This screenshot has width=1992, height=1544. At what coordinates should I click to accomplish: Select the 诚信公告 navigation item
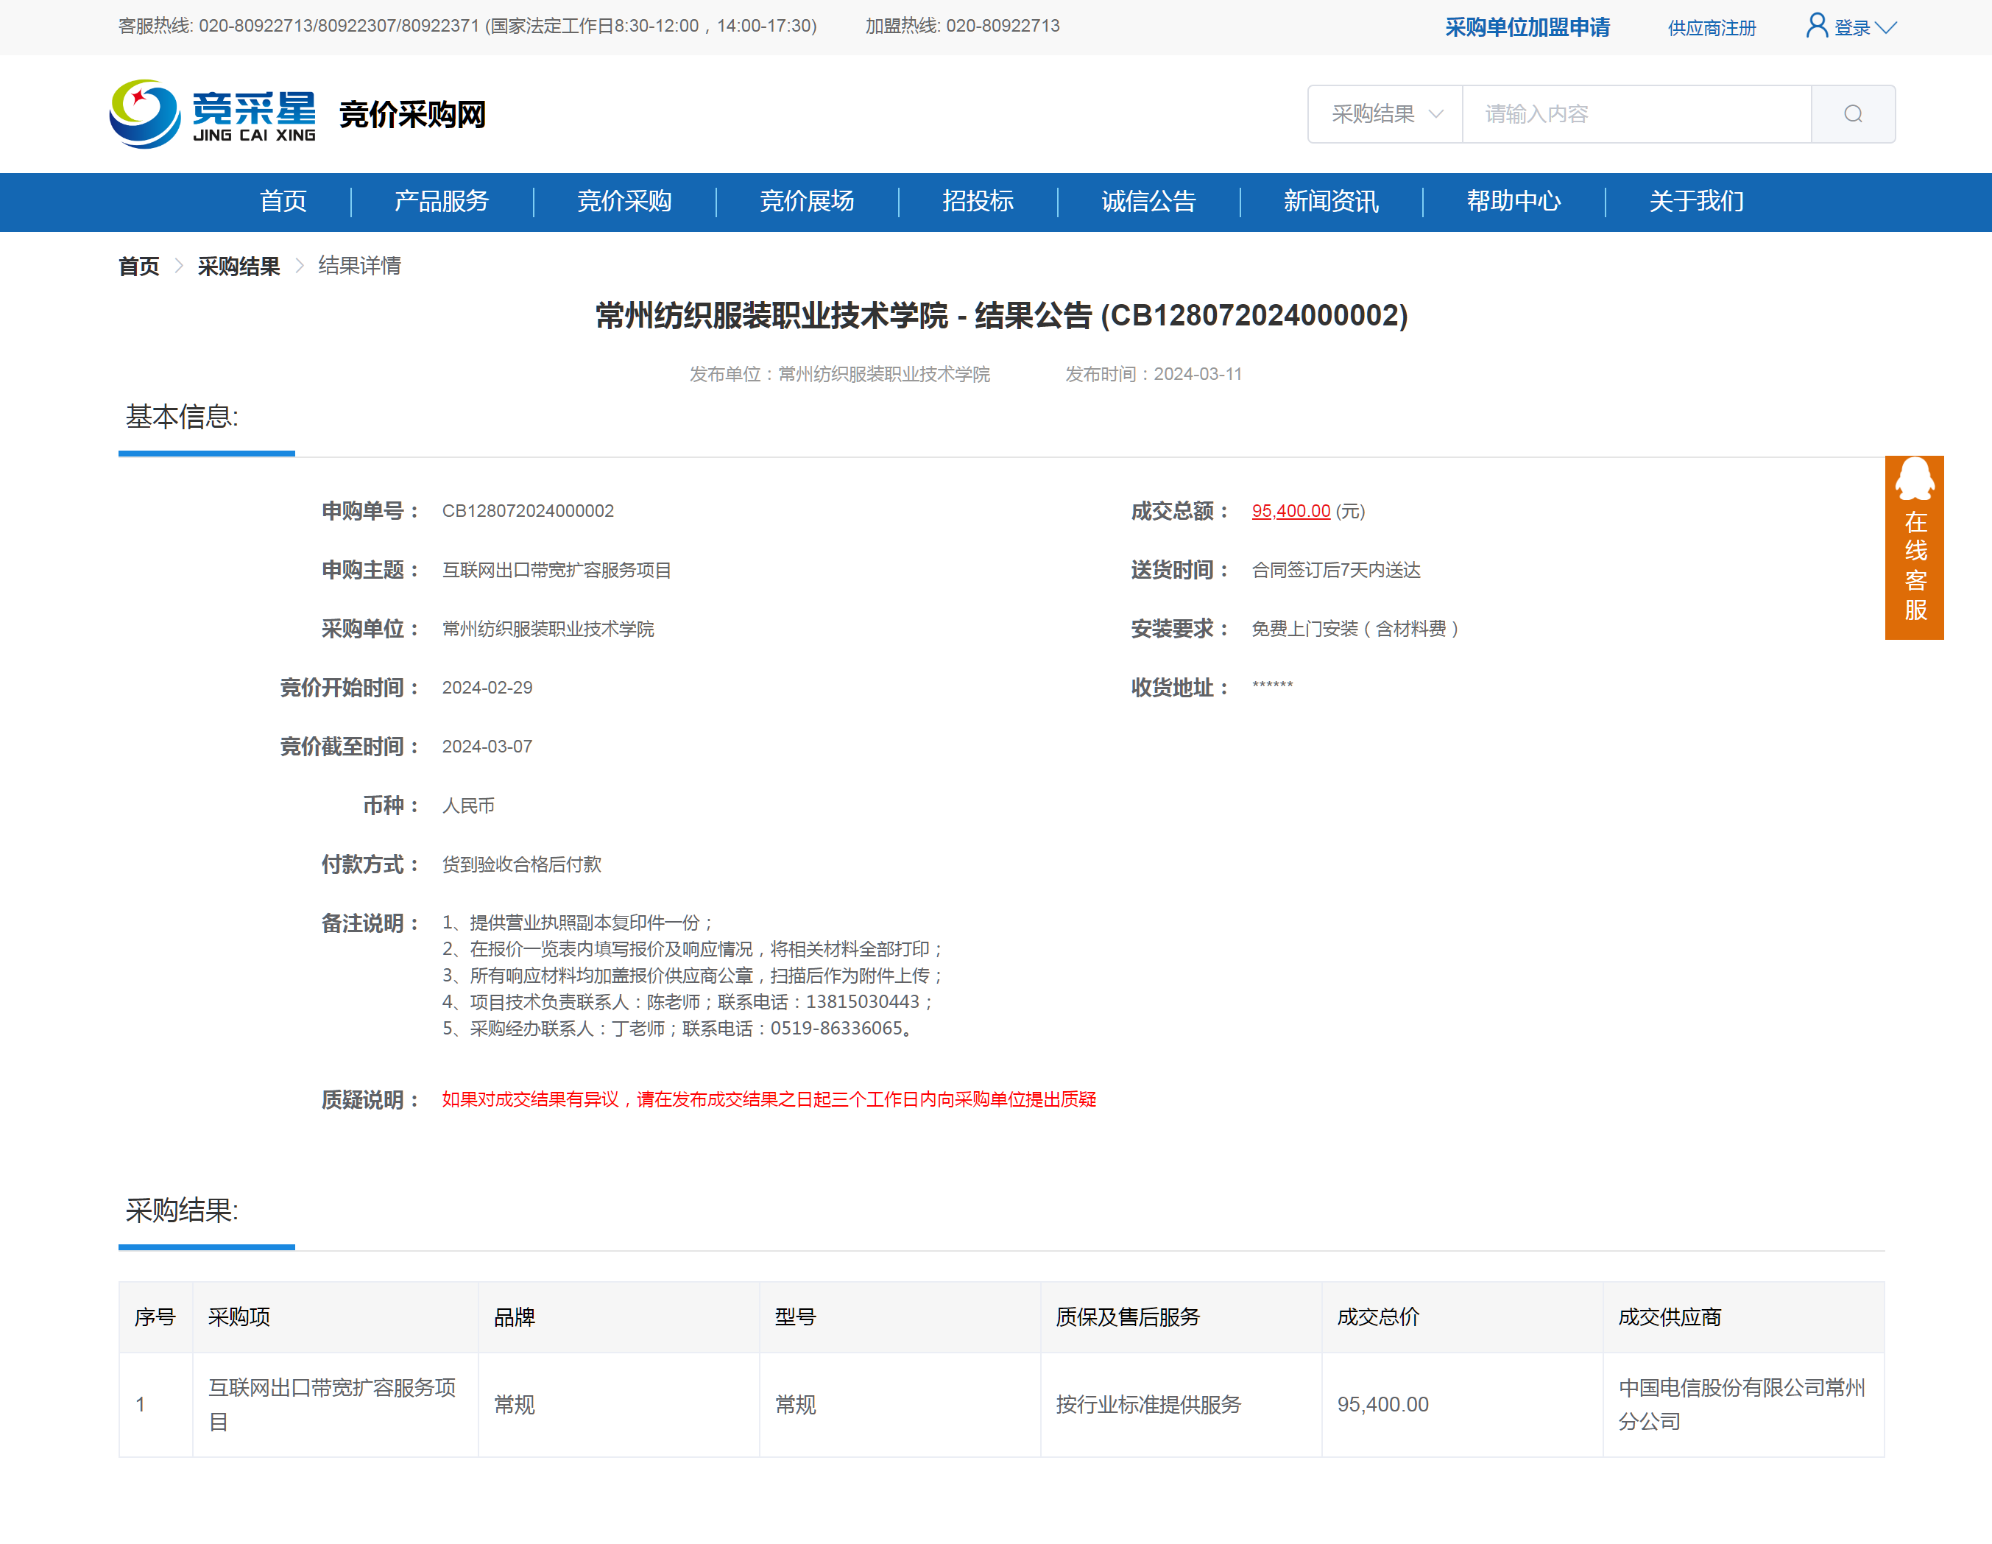1148,201
